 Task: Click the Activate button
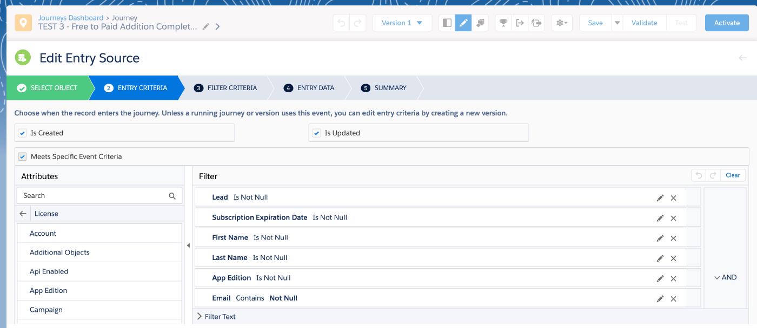tap(726, 23)
